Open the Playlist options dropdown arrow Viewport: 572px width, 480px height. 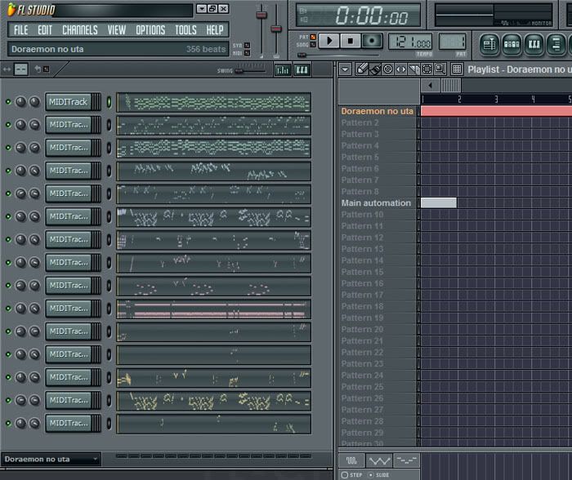[x=345, y=69]
